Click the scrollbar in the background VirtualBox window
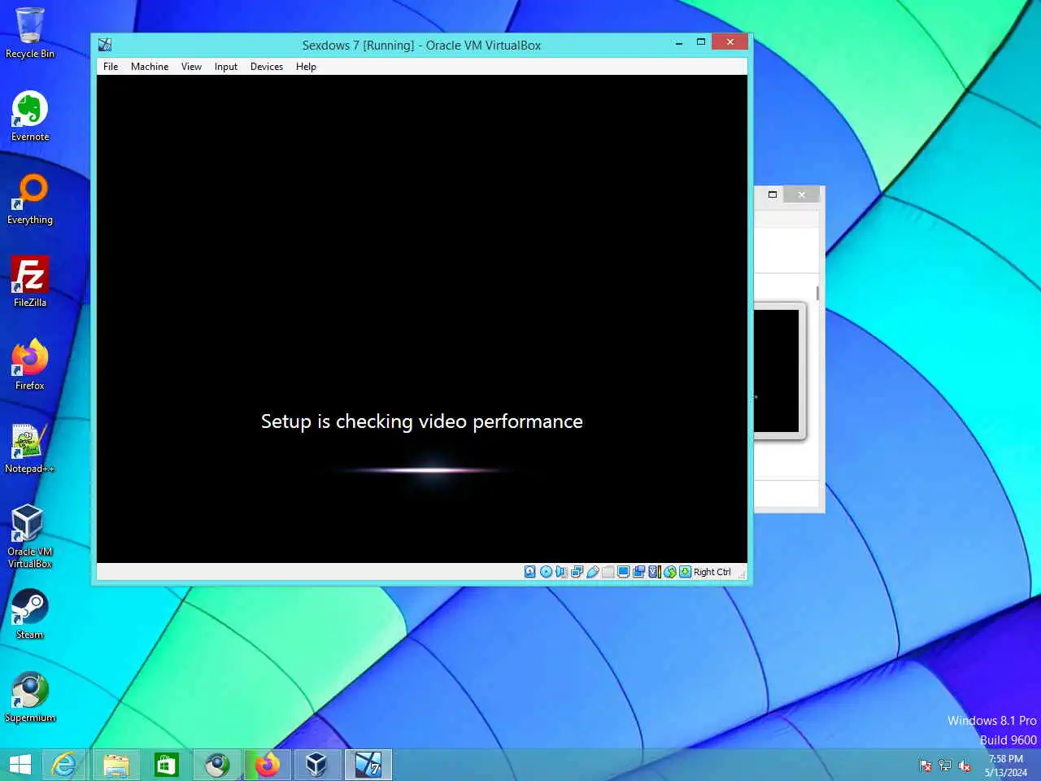Image resolution: width=1041 pixels, height=781 pixels. pyautogui.click(x=817, y=294)
